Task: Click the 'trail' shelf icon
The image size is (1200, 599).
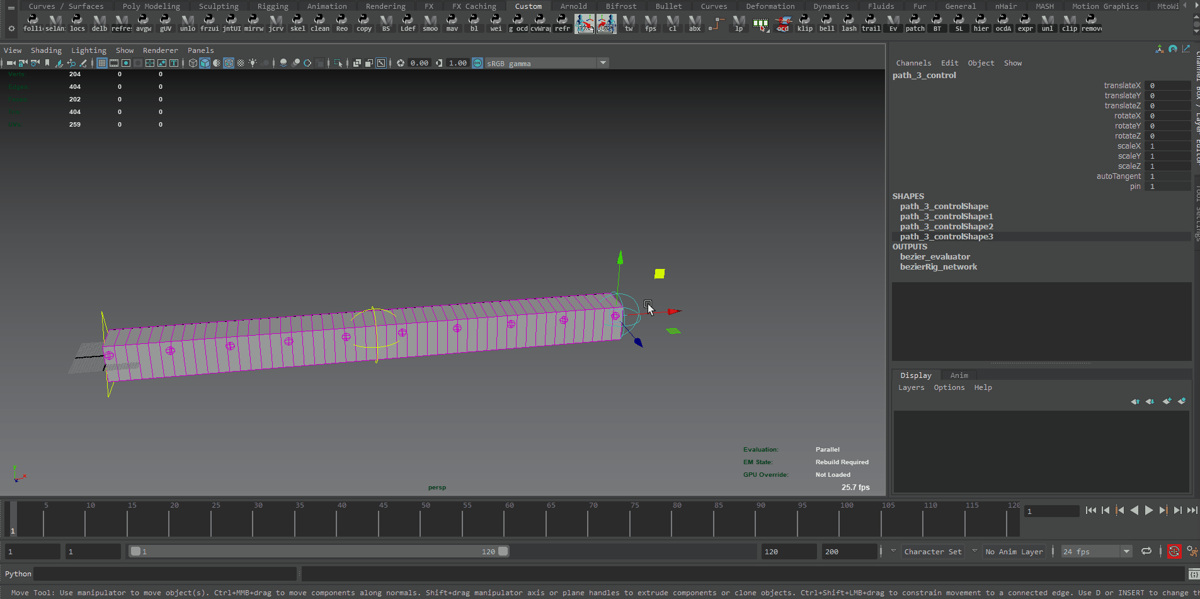Action: (871, 23)
